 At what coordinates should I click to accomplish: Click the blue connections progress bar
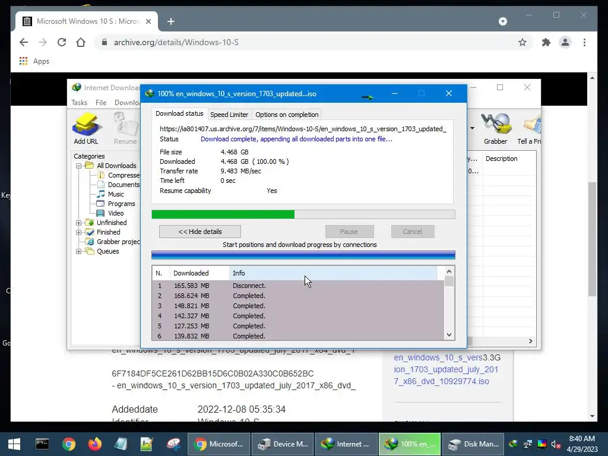(x=303, y=255)
